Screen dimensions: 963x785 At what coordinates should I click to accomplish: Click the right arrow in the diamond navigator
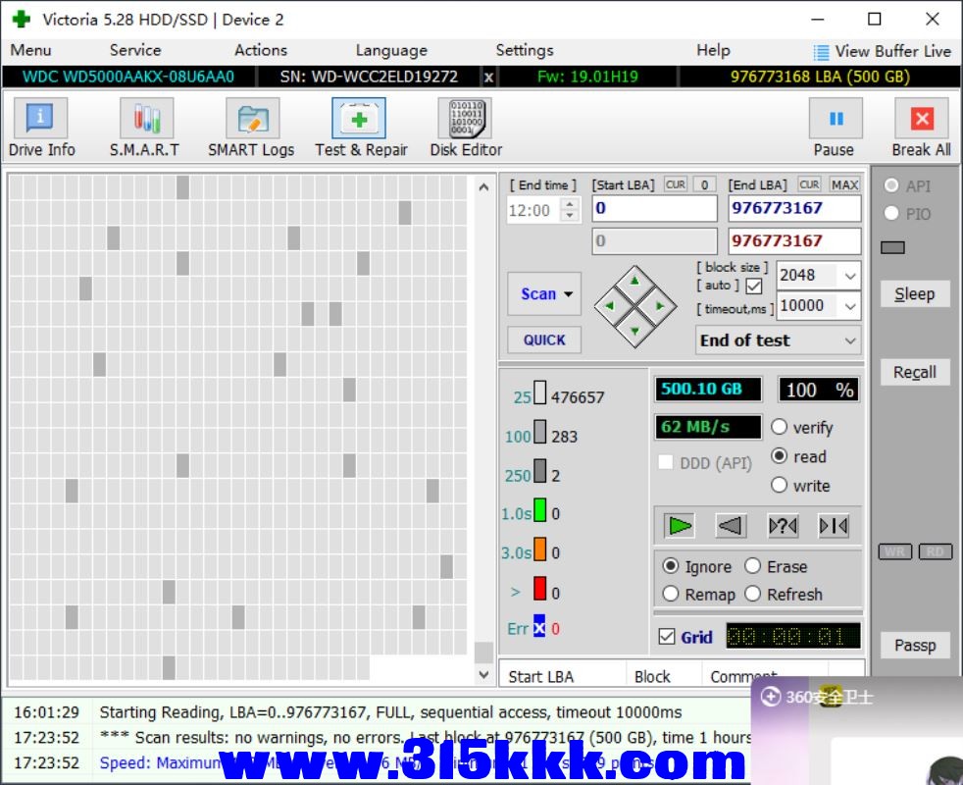660,305
